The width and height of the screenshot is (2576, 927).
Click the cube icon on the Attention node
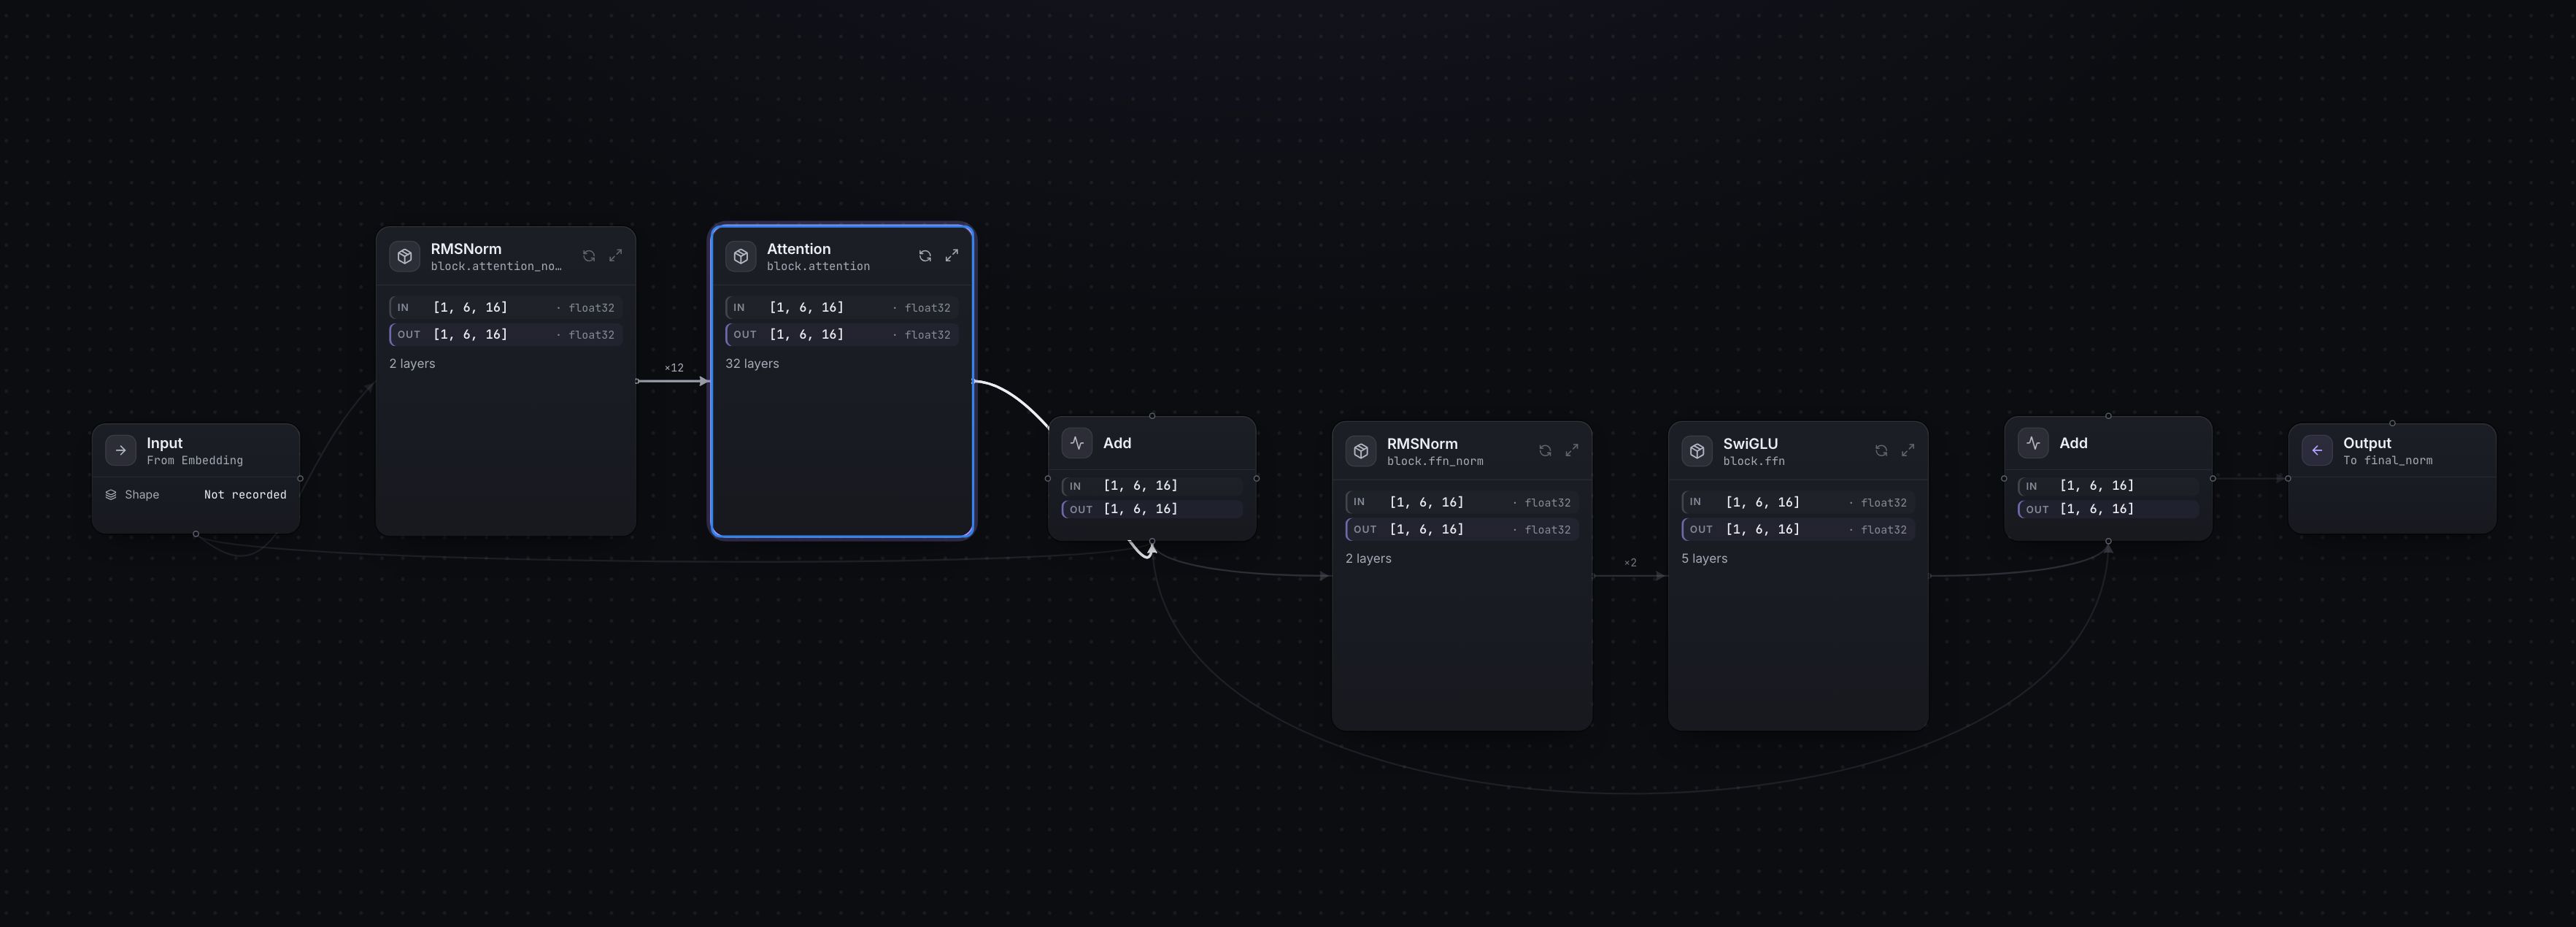[741, 256]
